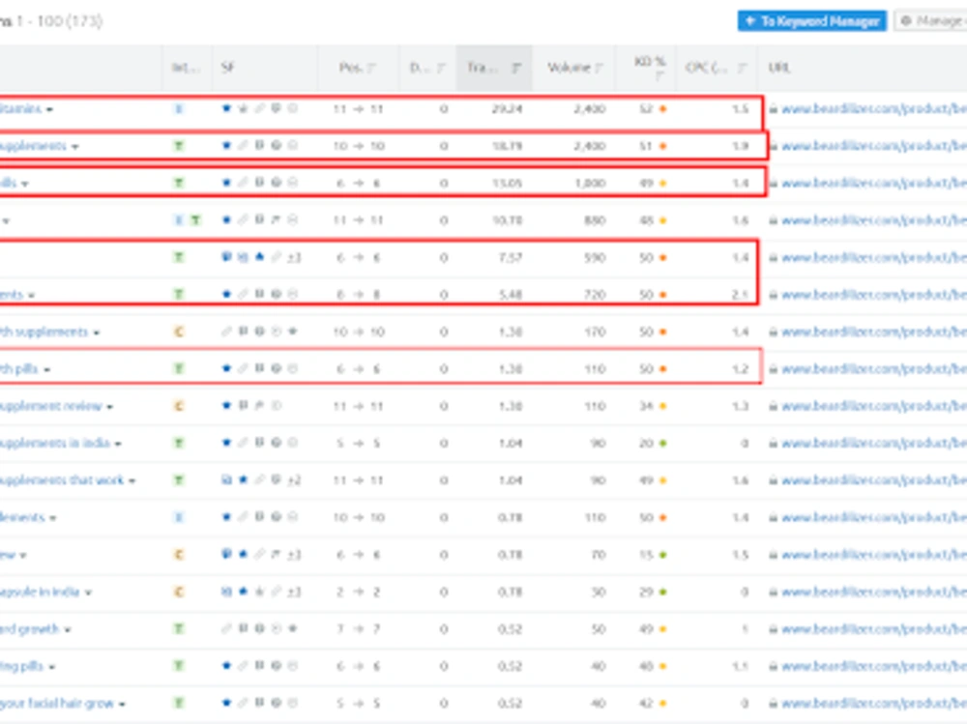The width and height of the screenshot is (967, 724).
Task: Open the URL link in the 'your facial hair grow' row
Action: pos(874,703)
